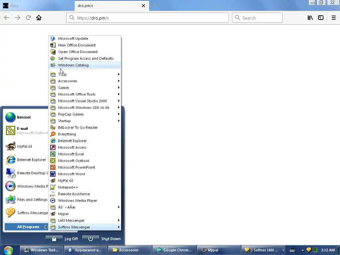Image resolution: width=340 pixels, height=255 pixels.
Task: Open E-mail Microsoft Outlook pinned item
Action: [26, 130]
